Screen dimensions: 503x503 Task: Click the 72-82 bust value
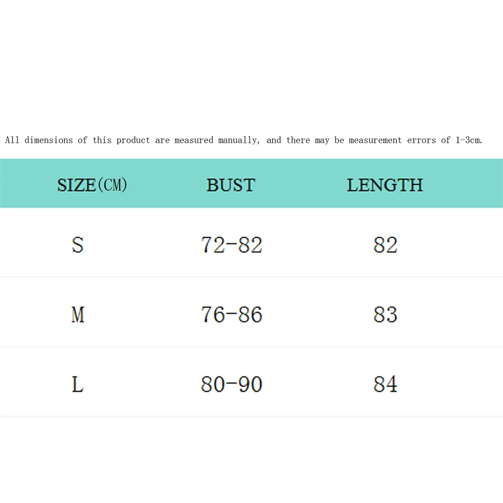[231, 245]
